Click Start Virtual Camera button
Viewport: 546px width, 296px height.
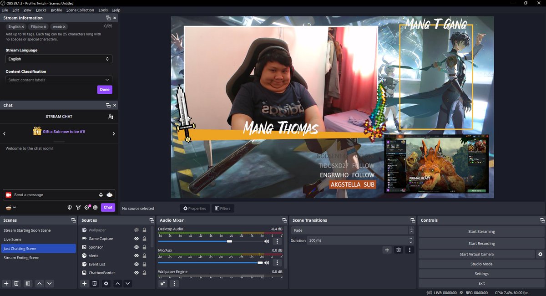(476, 254)
